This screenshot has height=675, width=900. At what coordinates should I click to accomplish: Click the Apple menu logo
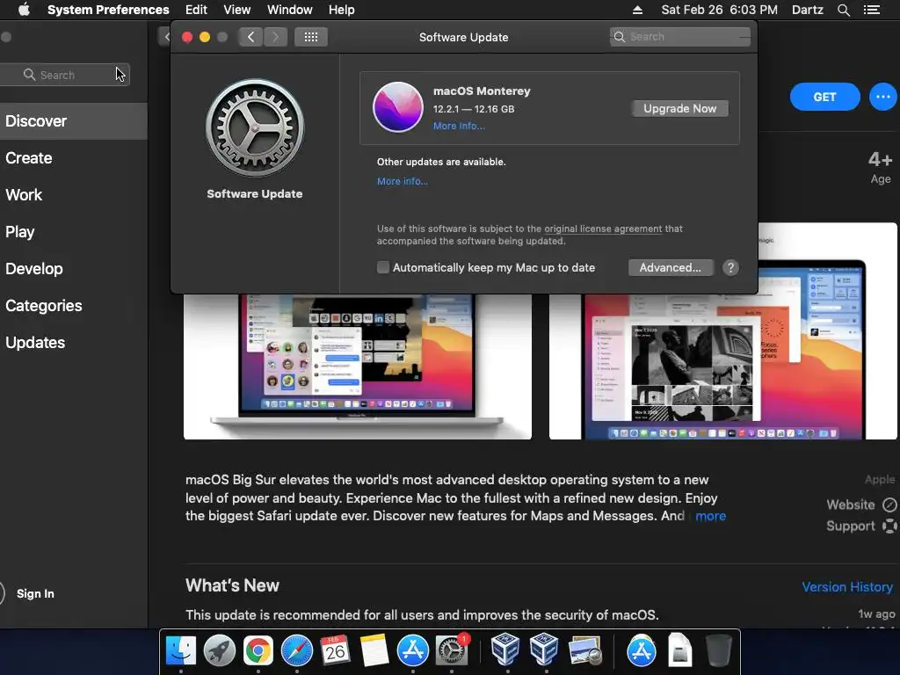[24, 10]
